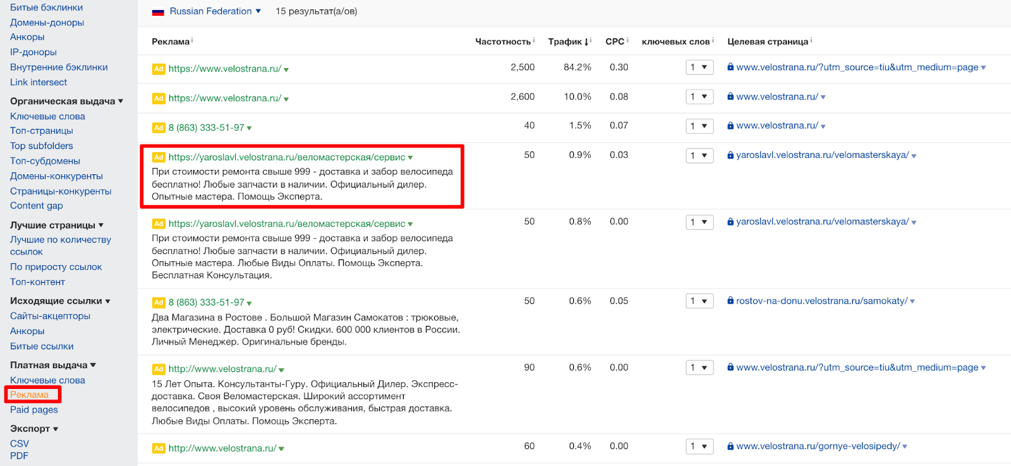Click the info icon beside Целевая страница header

pos(811,40)
